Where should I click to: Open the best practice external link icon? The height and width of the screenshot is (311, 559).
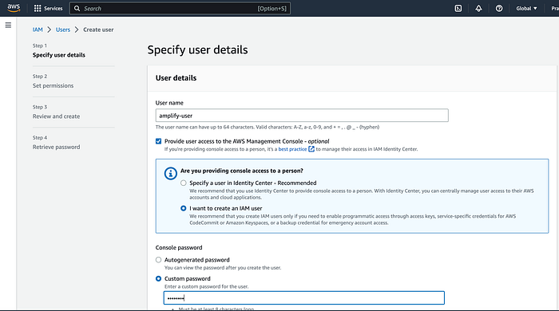click(311, 149)
